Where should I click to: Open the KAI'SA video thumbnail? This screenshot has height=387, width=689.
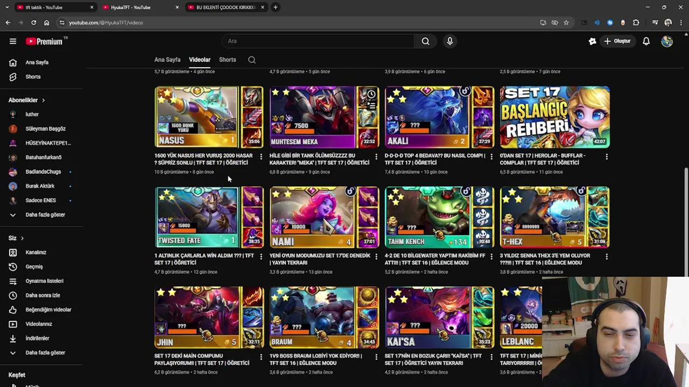(439, 317)
